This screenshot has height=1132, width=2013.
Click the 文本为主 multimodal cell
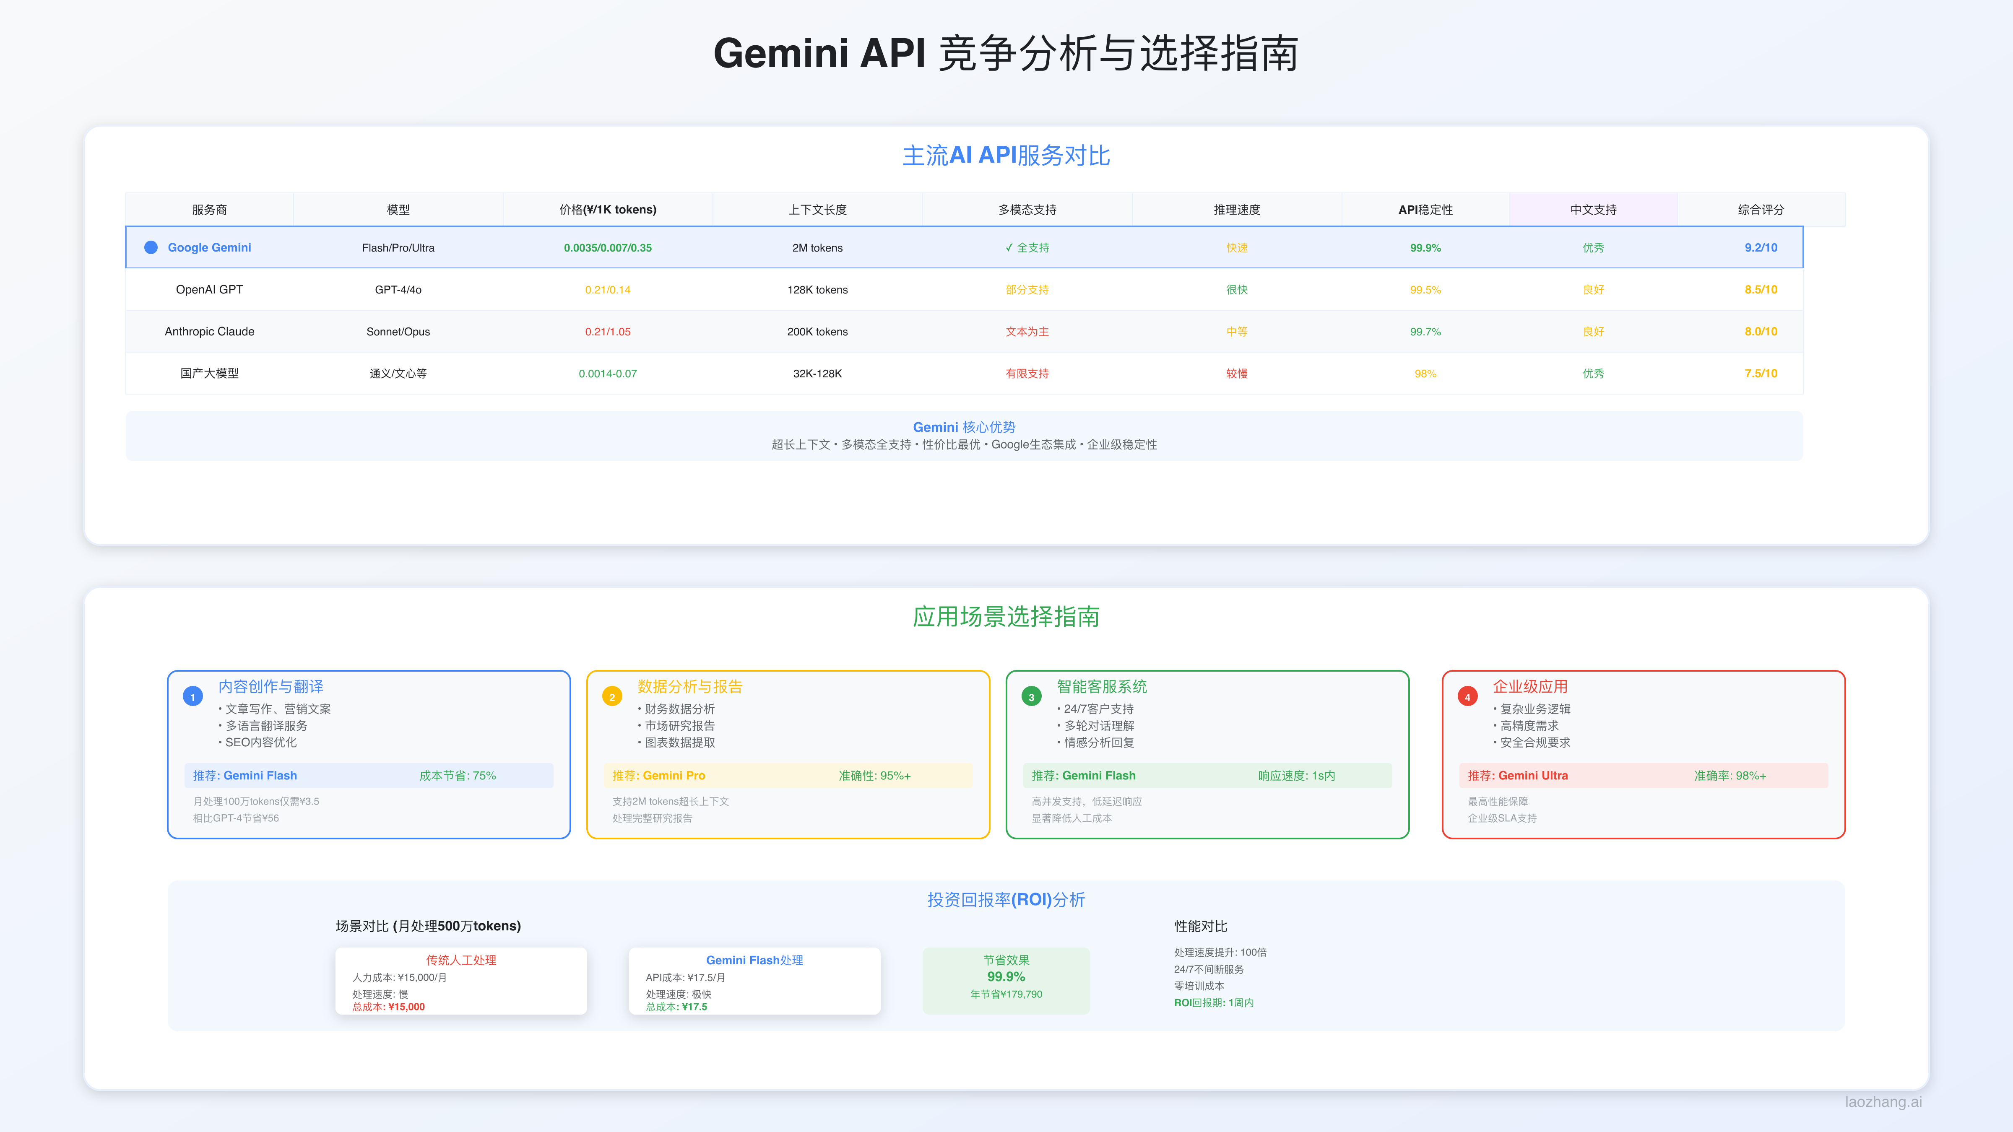click(1027, 331)
